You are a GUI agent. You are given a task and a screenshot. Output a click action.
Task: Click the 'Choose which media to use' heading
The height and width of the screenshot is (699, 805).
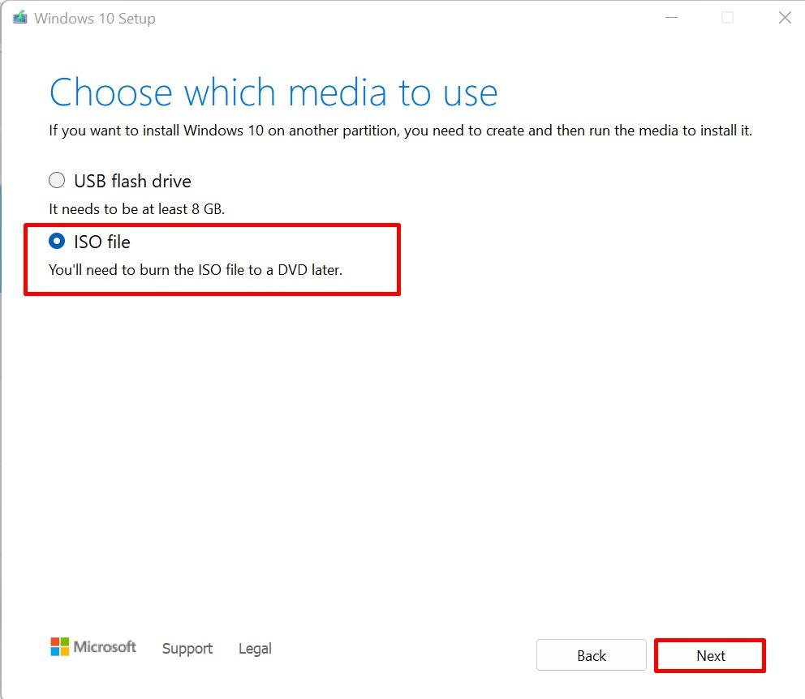tap(273, 92)
